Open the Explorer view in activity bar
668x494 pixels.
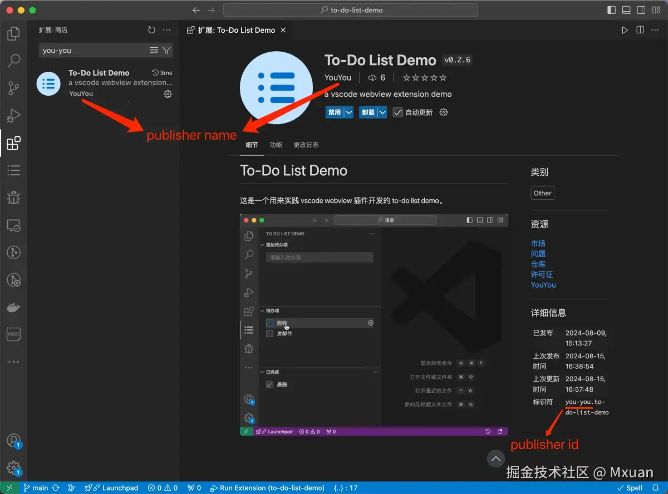13,34
